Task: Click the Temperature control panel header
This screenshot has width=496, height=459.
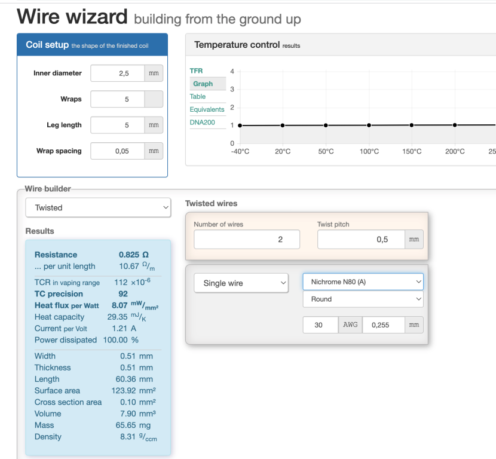Action: [341, 45]
